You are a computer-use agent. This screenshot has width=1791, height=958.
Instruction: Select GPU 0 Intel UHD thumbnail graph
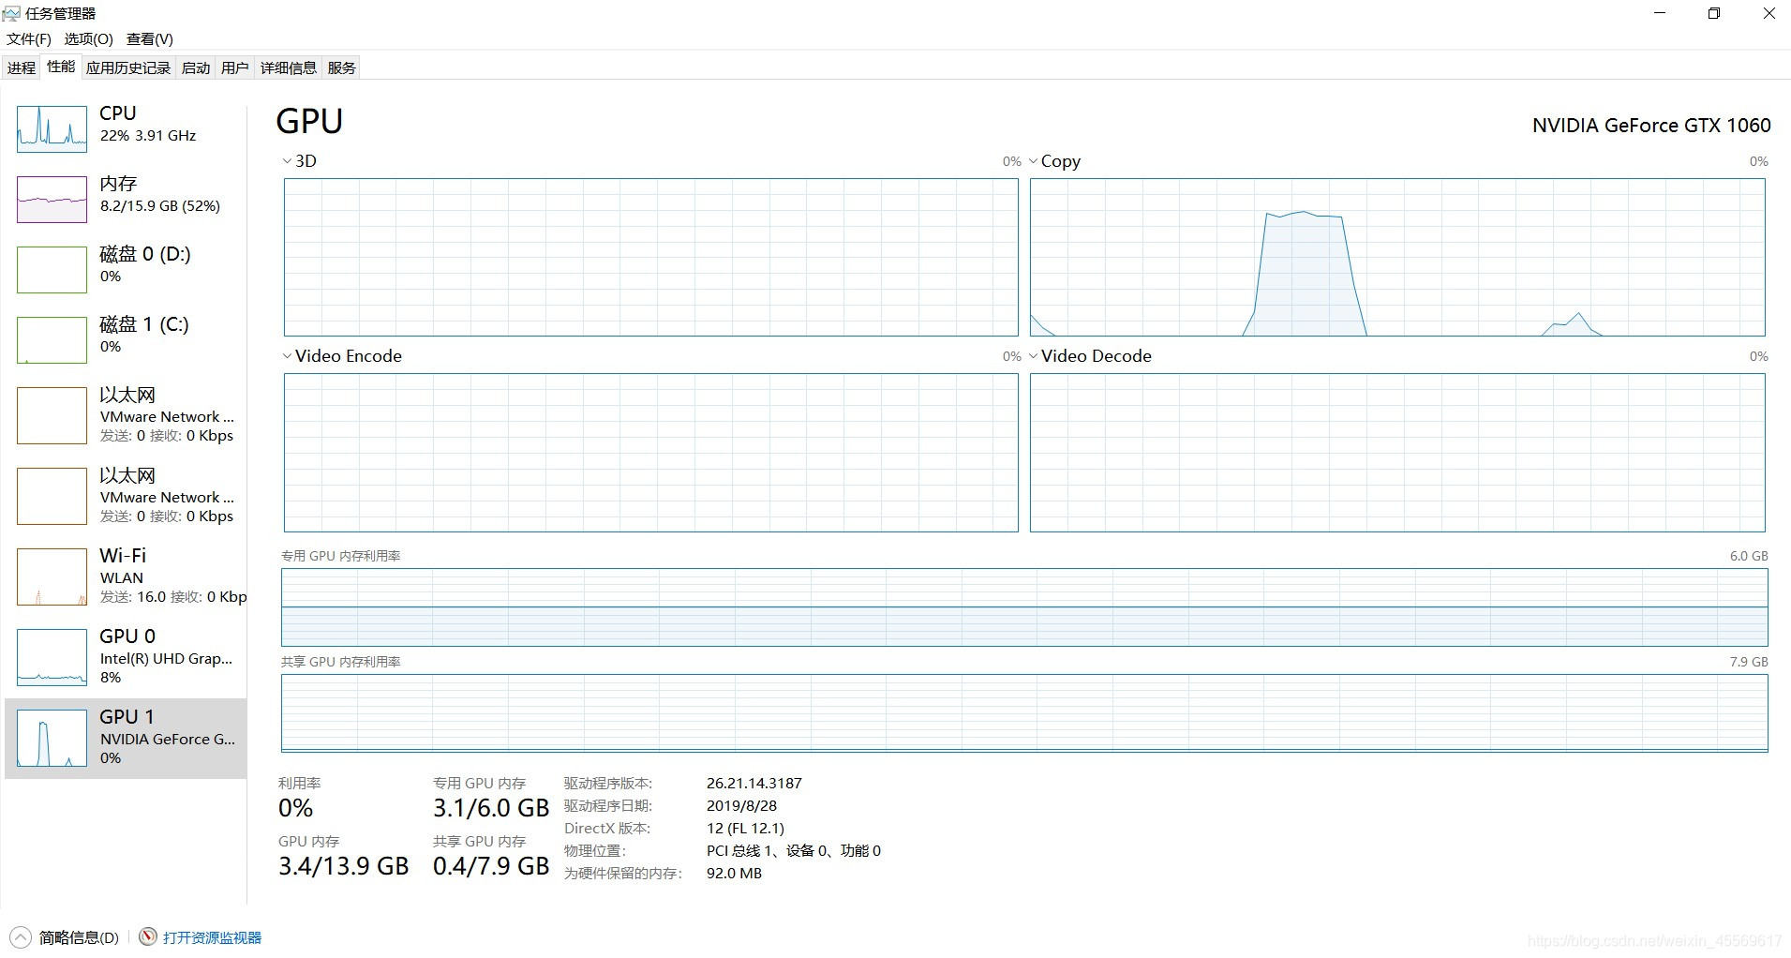[52, 657]
